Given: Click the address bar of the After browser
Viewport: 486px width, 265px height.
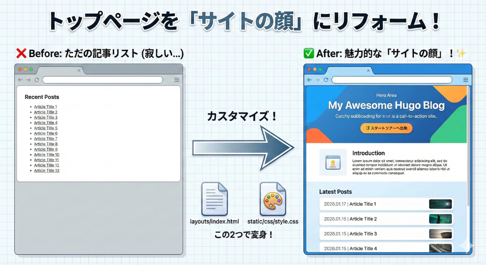Looking at the screenshot, I should pos(391,80).
